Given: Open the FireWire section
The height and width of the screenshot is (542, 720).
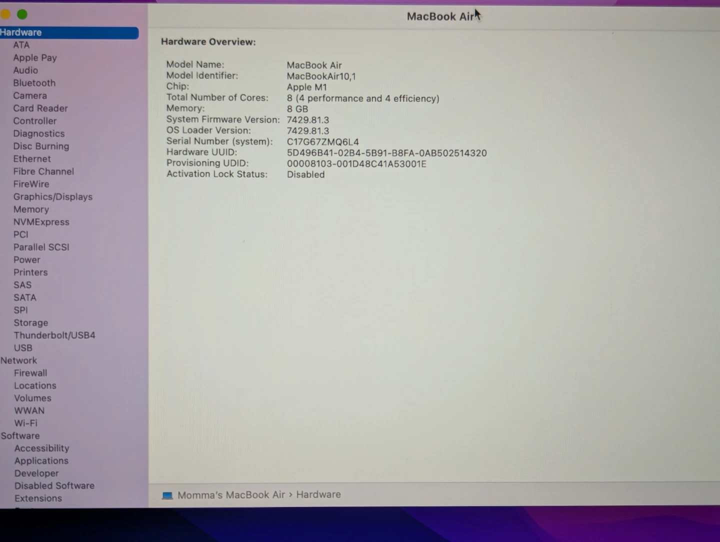Looking at the screenshot, I should point(31,184).
